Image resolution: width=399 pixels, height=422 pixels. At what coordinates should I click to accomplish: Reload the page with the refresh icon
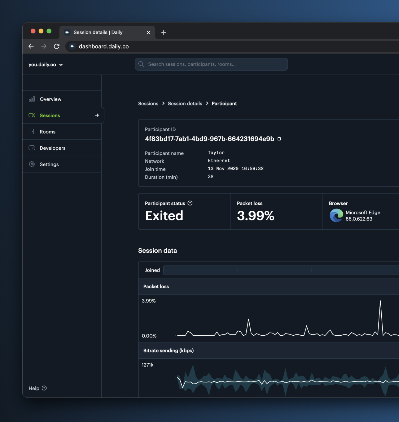point(57,46)
